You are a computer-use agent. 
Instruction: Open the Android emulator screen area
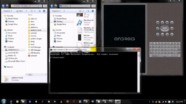point(124,39)
